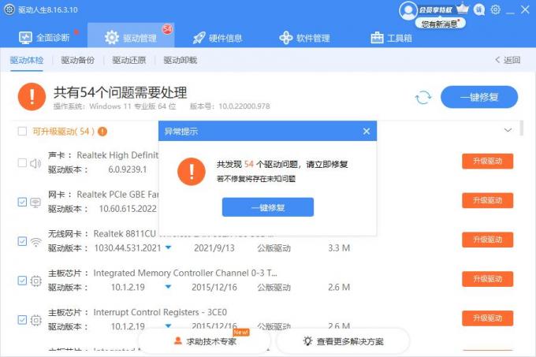The width and height of the screenshot is (536, 357).
Task: Open version dropdown for 无线网卡 1030.44.531.2021
Action: click(x=168, y=247)
